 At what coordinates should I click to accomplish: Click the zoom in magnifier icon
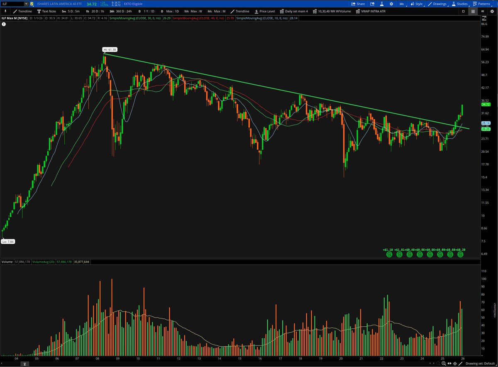pyautogui.click(x=444, y=364)
